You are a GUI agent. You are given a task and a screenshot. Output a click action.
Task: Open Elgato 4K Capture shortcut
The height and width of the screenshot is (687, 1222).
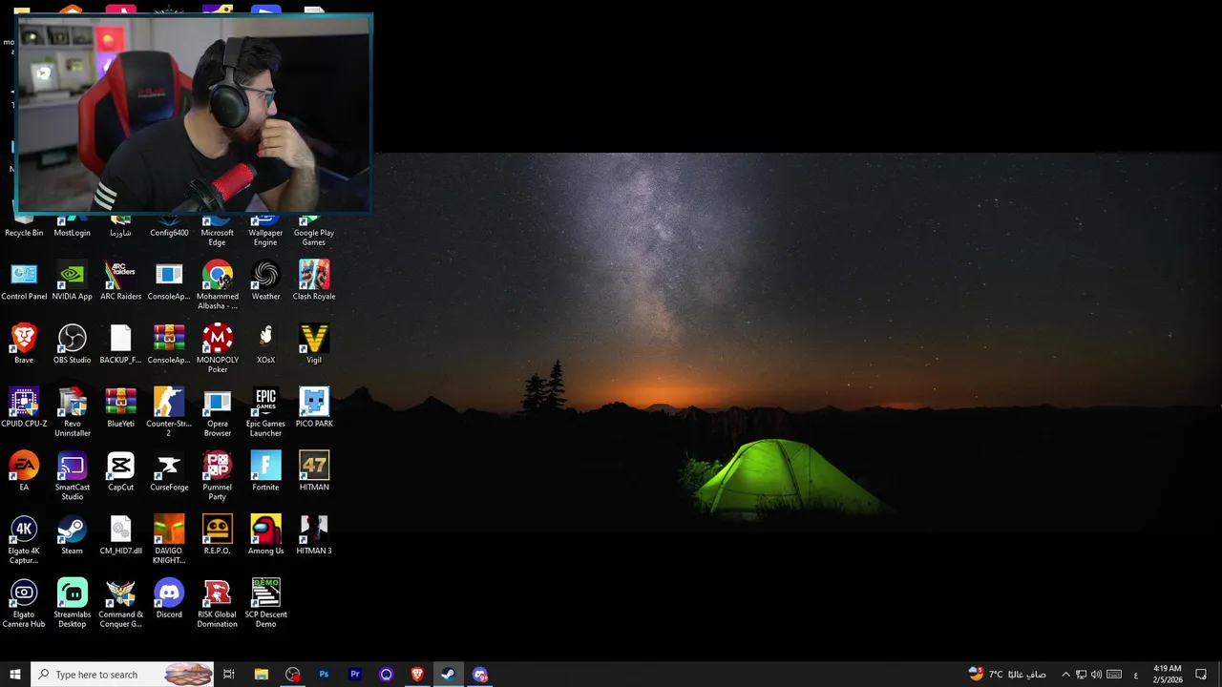(24, 540)
